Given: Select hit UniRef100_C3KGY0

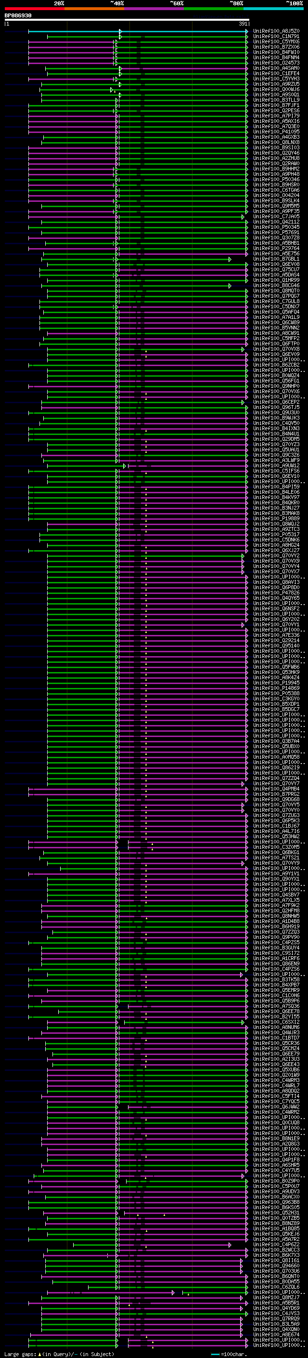Looking at the screenshot, I should (x=276, y=699).
